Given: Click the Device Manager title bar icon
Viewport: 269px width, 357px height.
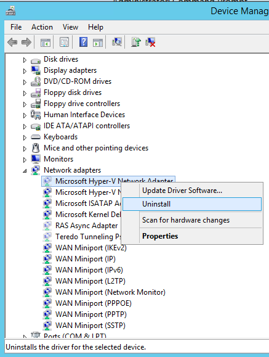Looking at the screenshot, I should click(x=10, y=10).
